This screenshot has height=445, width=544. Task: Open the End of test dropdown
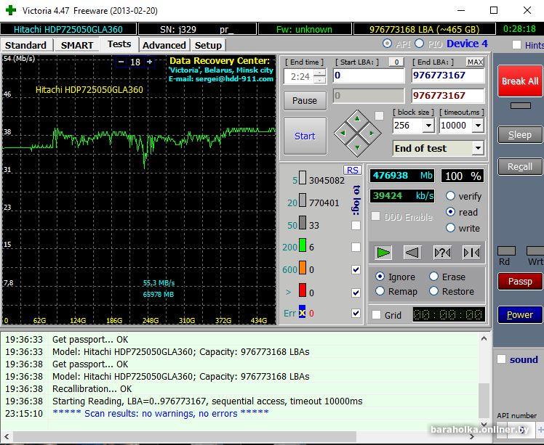(x=478, y=148)
